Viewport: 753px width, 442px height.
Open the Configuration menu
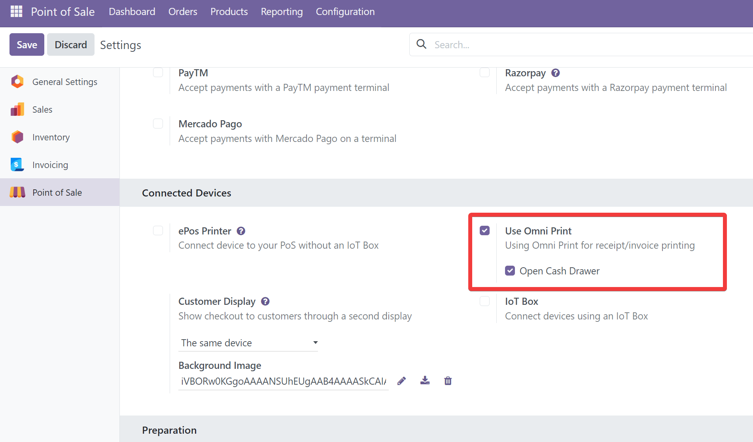345,12
